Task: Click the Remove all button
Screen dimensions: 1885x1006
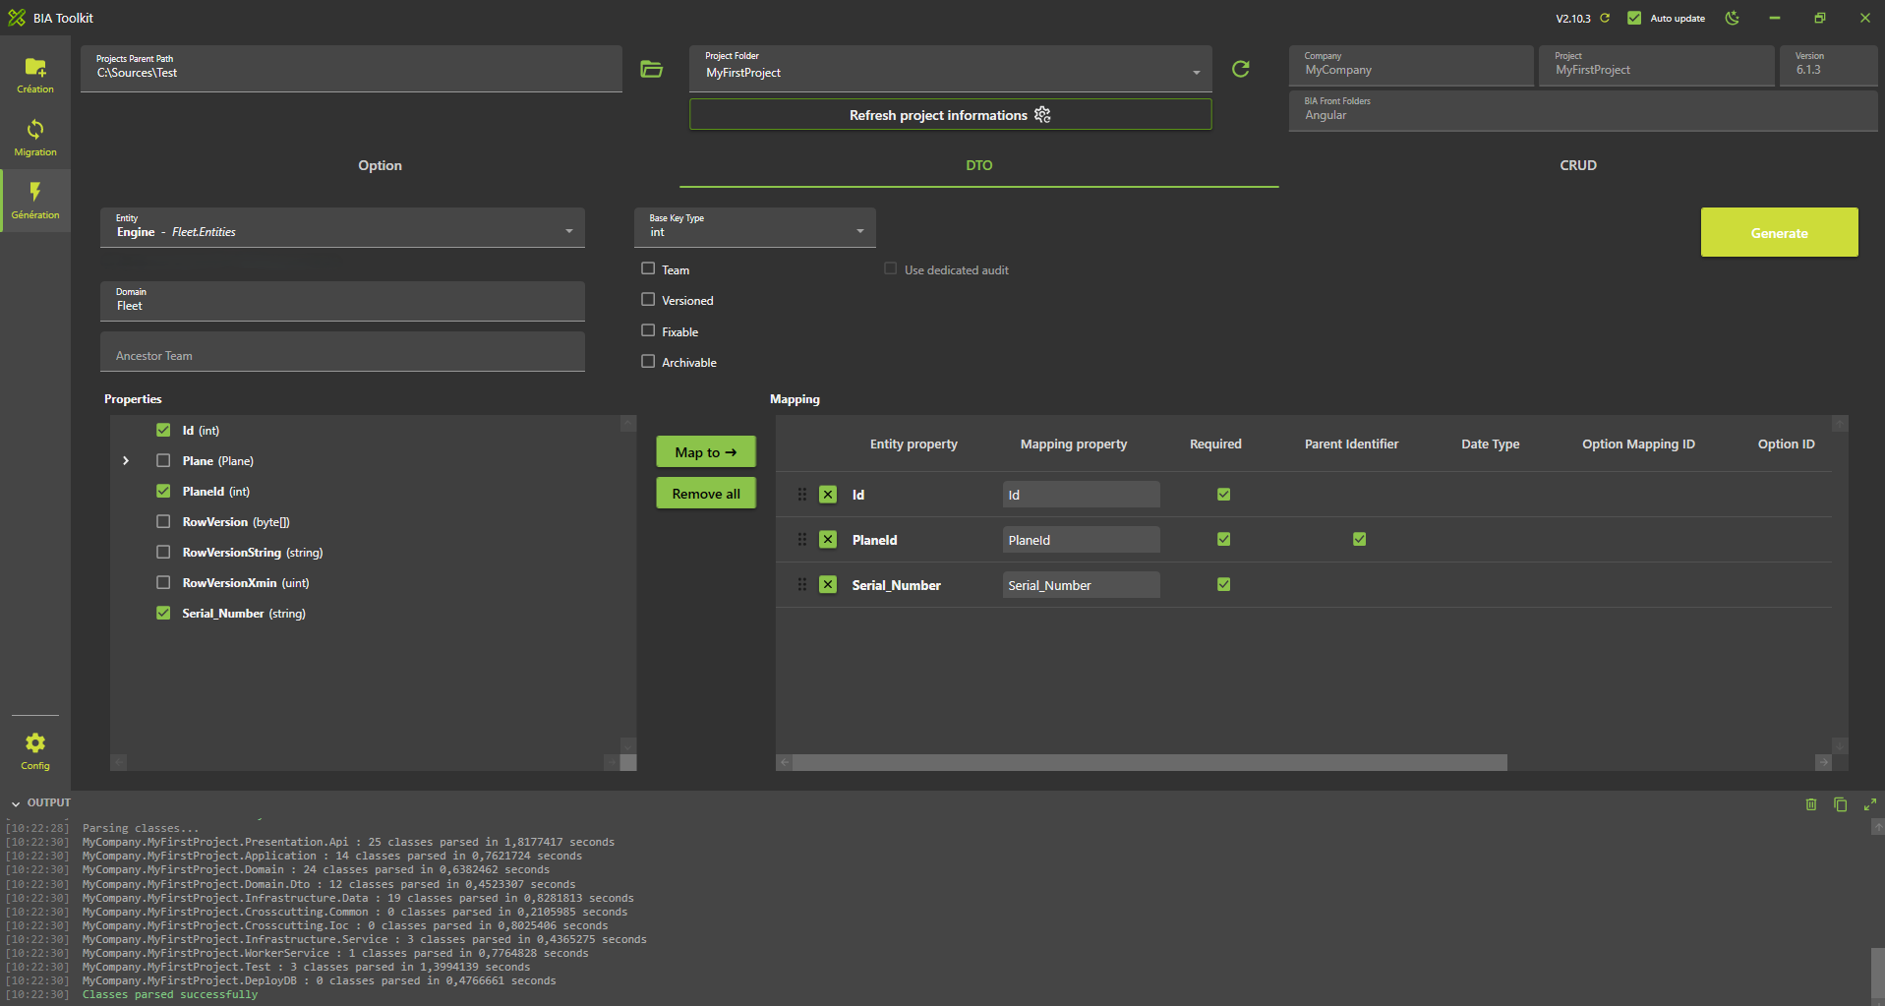Action: point(706,493)
